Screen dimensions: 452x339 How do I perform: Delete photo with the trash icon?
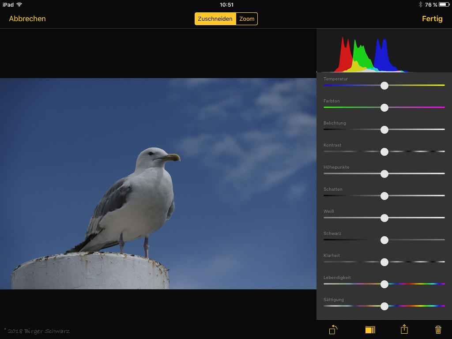438,329
